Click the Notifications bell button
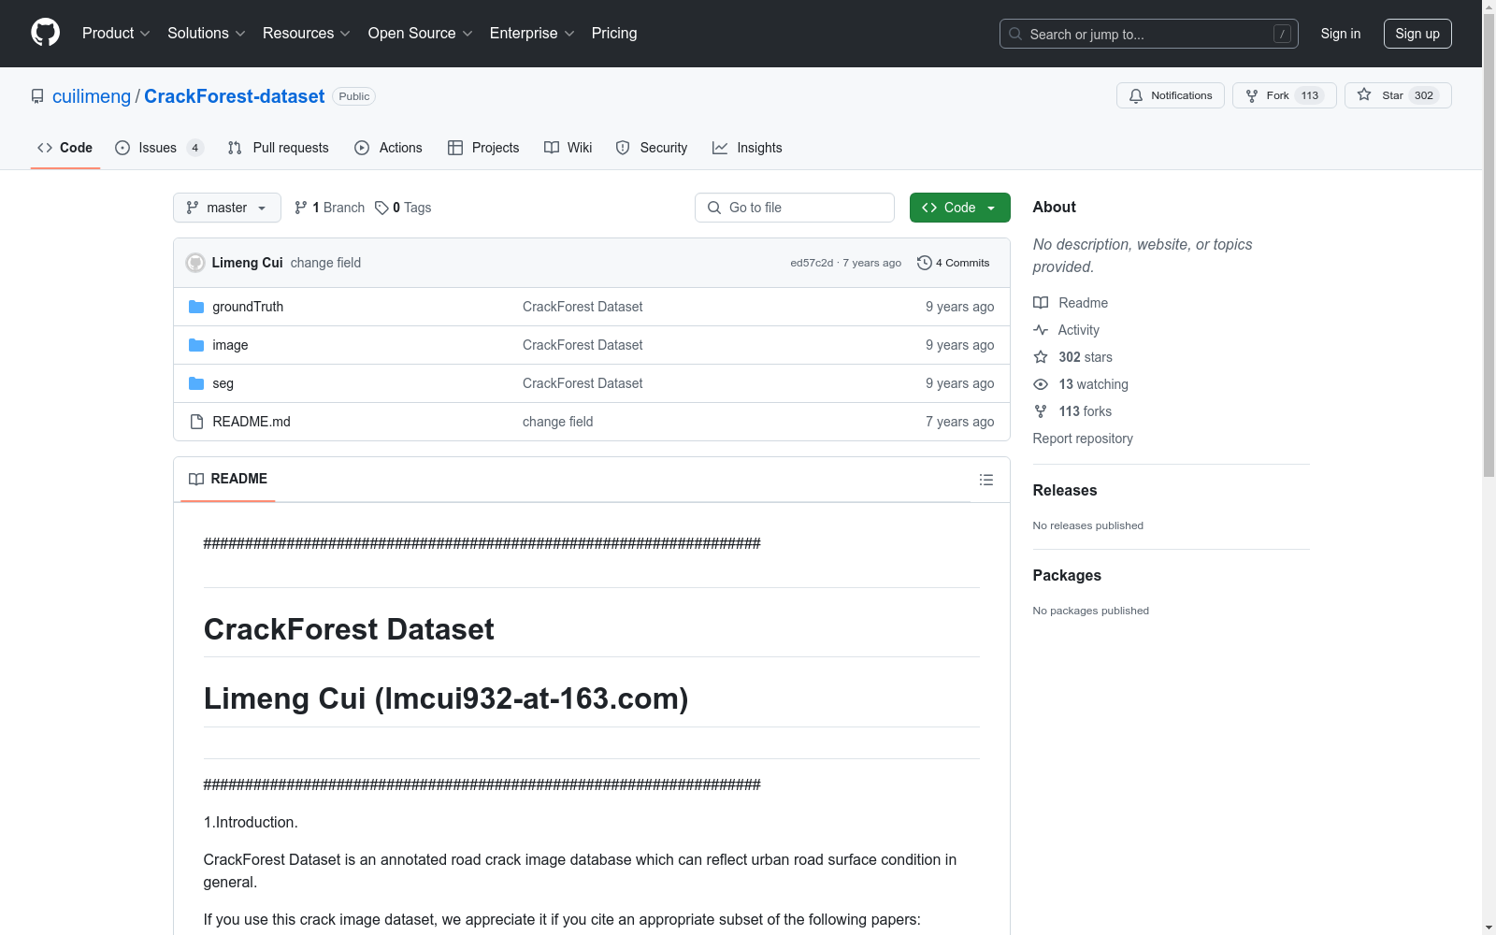Viewport: 1496px width, 935px height. click(1170, 95)
